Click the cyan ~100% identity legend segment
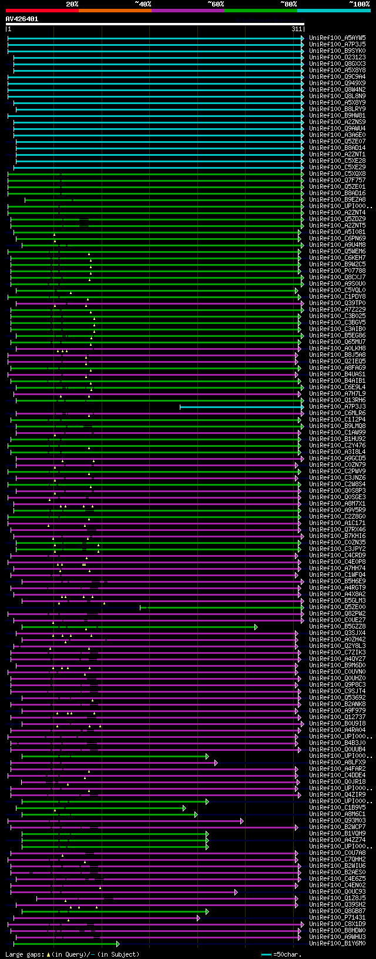Image resolution: width=376 pixels, height=959 pixels. (x=334, y=10)
